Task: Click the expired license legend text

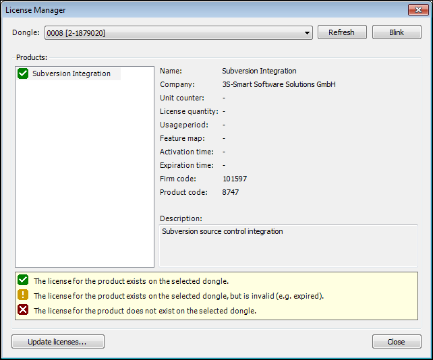Action: [179, 296]
